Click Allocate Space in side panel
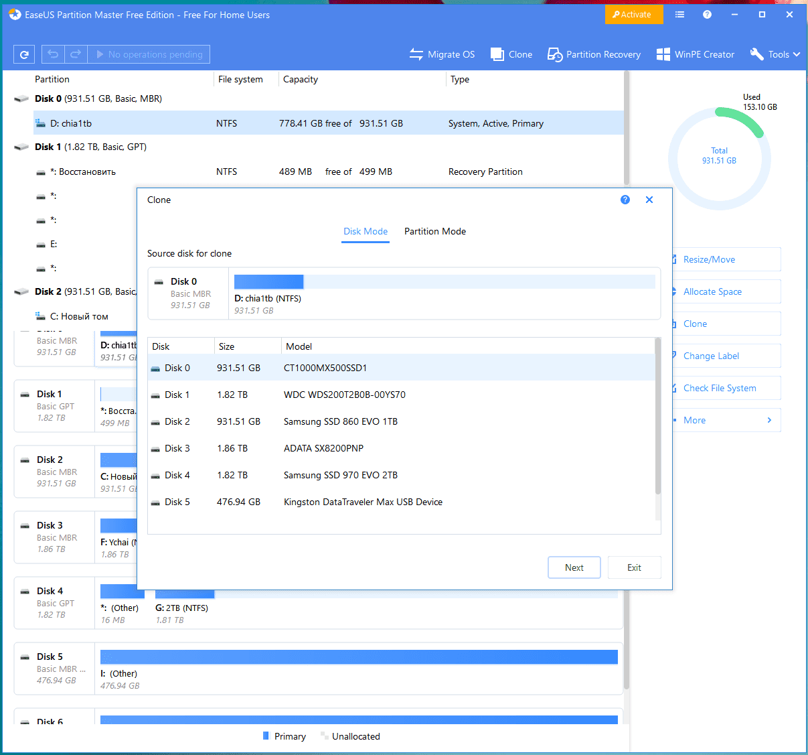 [726, 291]
